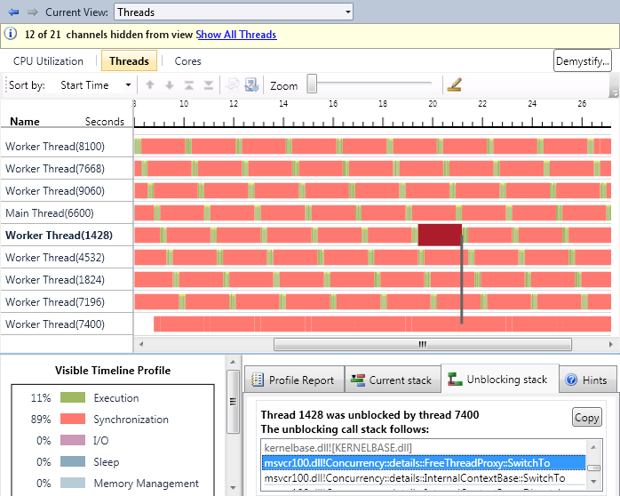This screenshot has width=620, height=496.
Task: Click the move thread to bottom icon
Action: point(209,84)
